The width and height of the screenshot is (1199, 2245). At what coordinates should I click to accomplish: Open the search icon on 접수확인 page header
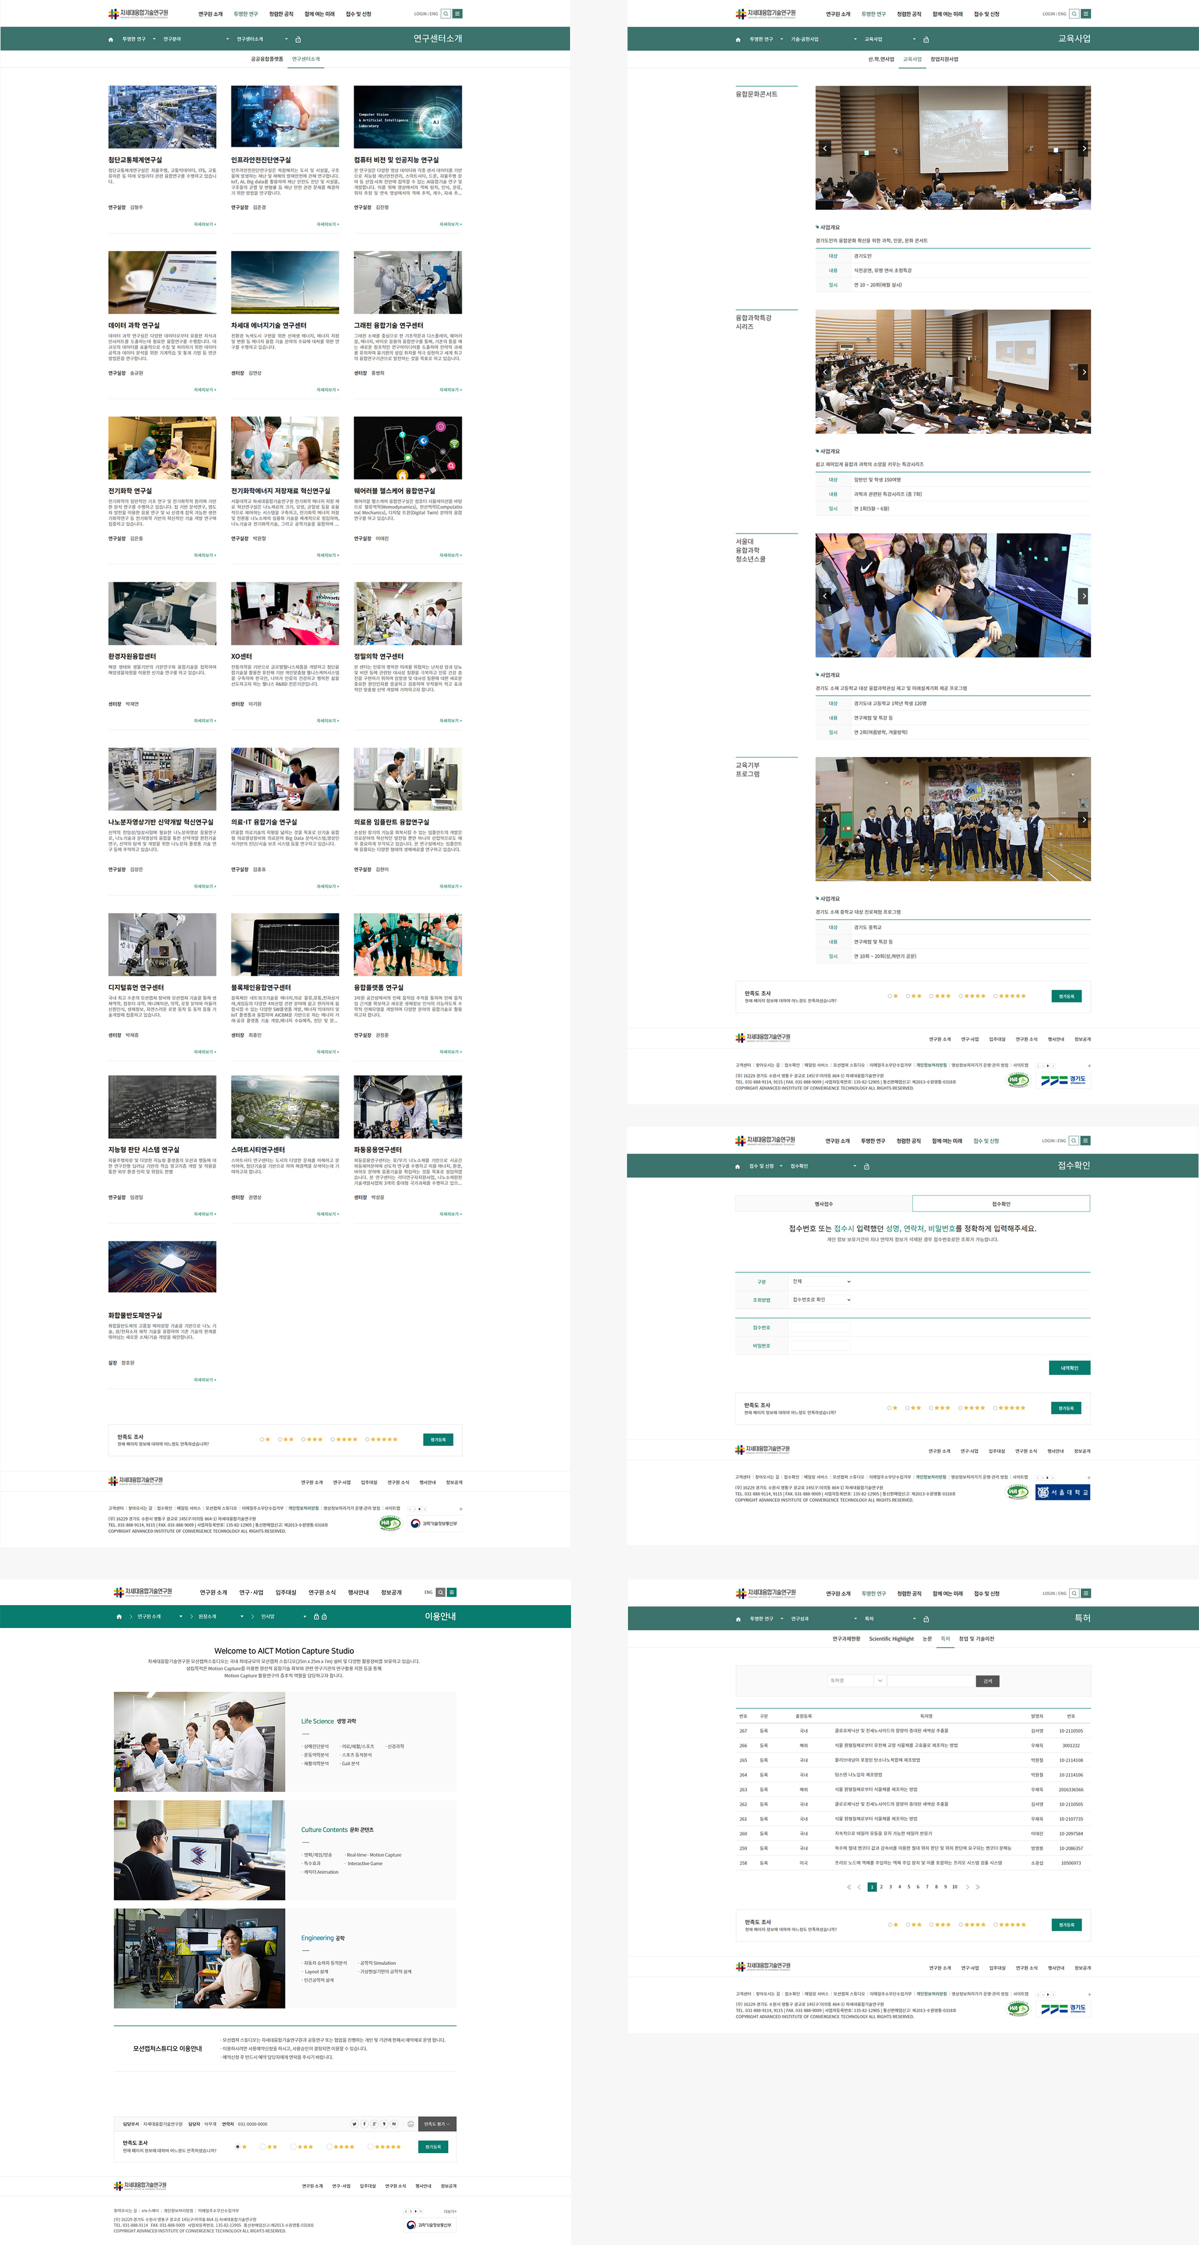[1074, 1141]
